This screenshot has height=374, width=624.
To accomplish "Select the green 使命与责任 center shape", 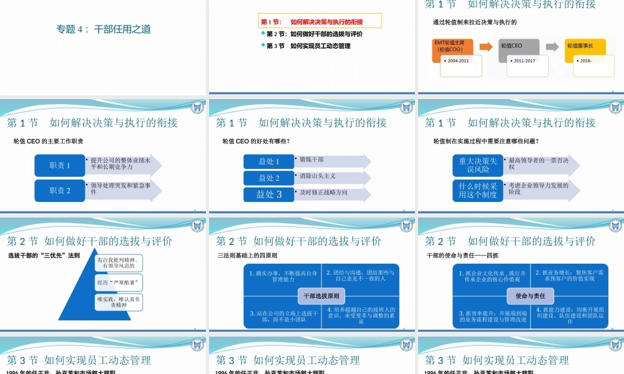I will click(529, 296).
